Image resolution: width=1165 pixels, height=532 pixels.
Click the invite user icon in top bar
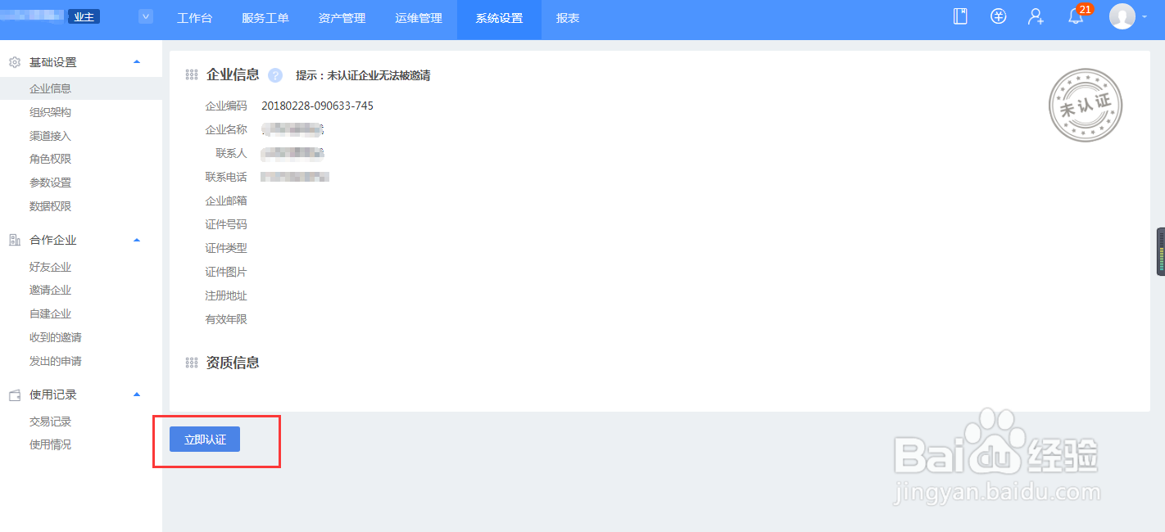(x=1035, y=16)
